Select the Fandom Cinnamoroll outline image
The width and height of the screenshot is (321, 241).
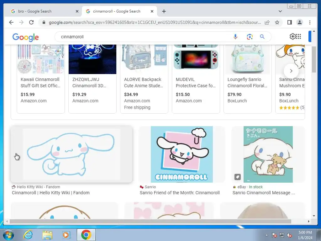coord(71,154)
